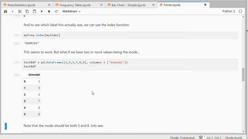The height and width of the screenshot is (139, 248).
Task: Click table row 0 with value 2
Action: pyautogui.click(x=32, y=81)
